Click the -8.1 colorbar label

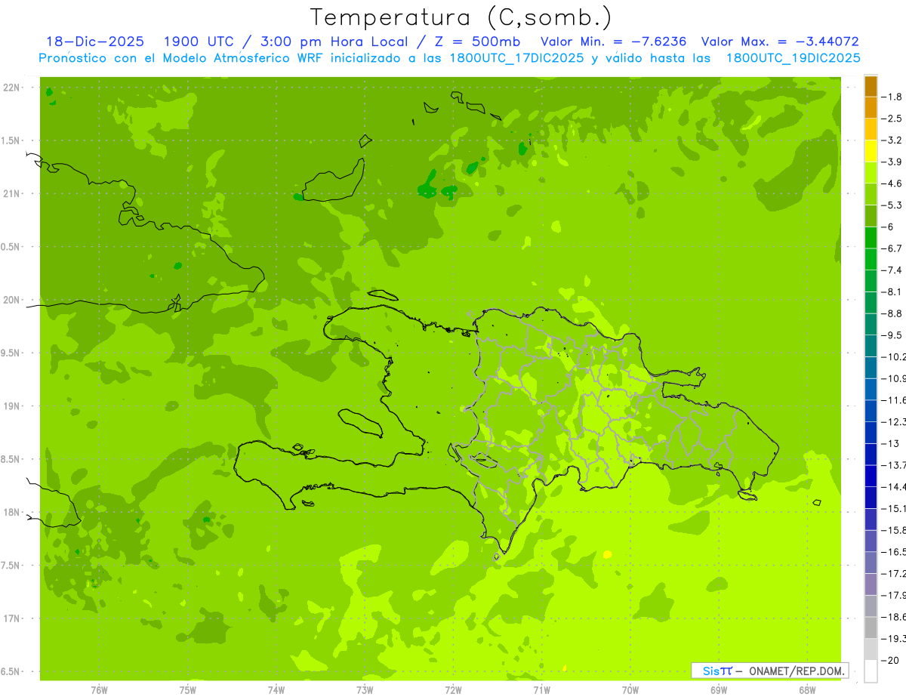(x=892, y=291)
